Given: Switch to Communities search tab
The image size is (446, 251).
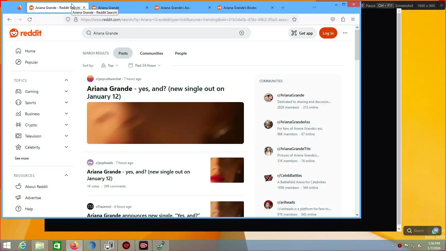Looking at the screenshot, I should 151,53.
